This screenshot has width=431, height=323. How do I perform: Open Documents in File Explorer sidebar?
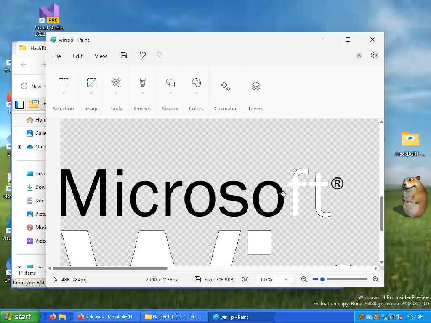[37, 201]
